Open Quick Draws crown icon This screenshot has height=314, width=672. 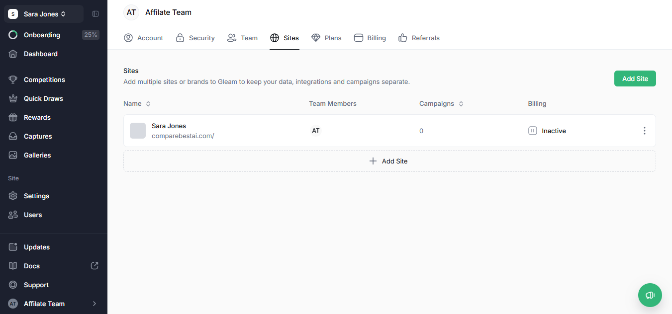point(13,98)
